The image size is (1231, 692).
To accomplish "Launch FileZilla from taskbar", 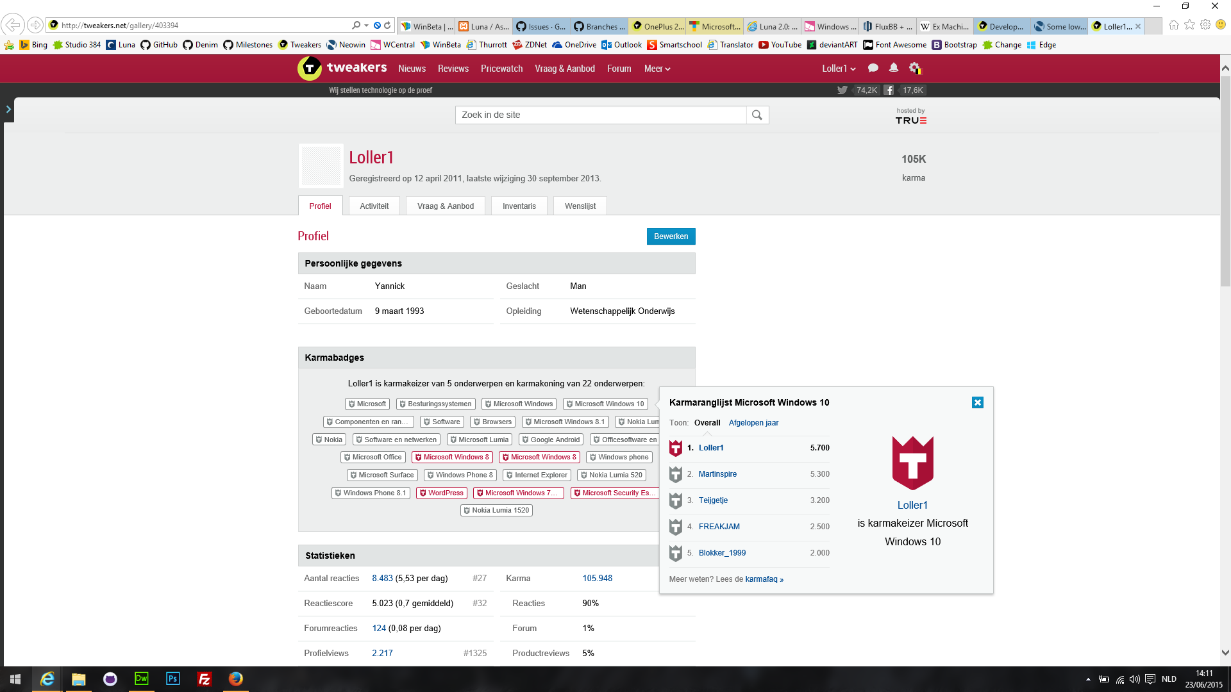I will click(204, 679).
